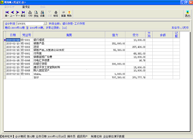Click the row selector beside 2003-01-10

pyautogui.click(x=4, y=43)
